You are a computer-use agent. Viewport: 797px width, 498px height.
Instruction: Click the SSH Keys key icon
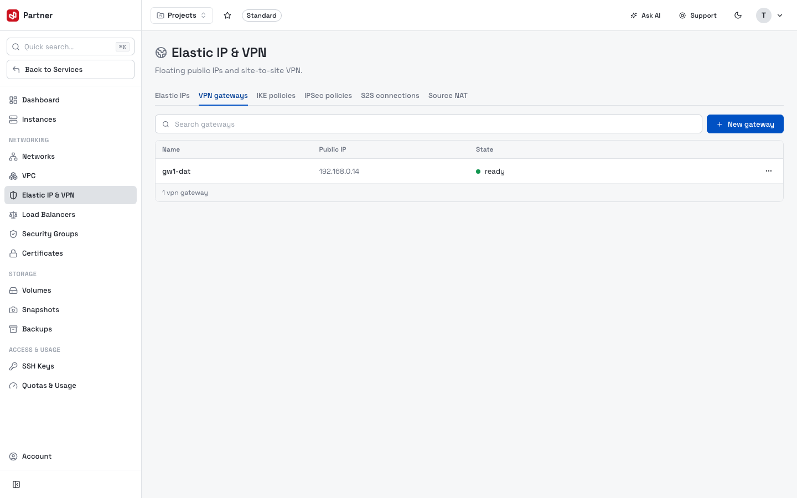click(x=13, y=366)
